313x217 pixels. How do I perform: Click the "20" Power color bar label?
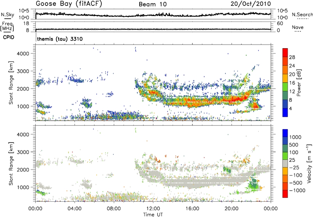[292, 74]
